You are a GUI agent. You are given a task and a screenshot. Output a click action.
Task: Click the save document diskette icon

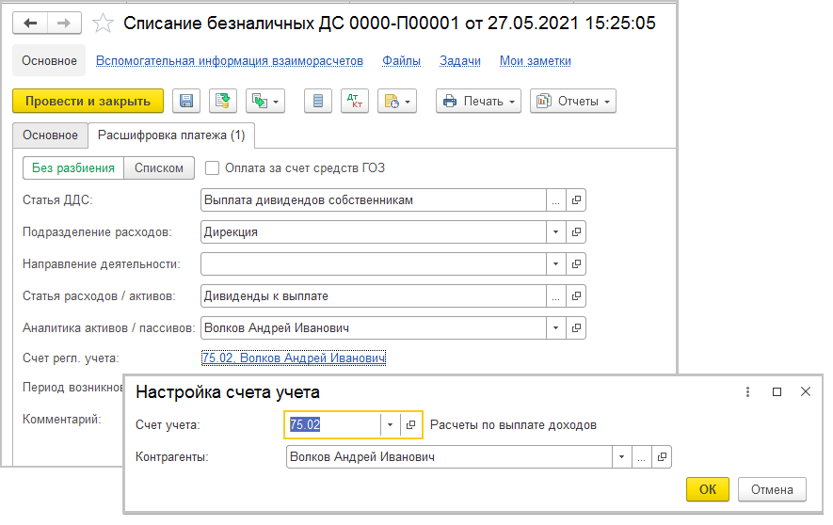tap(185, 101)
